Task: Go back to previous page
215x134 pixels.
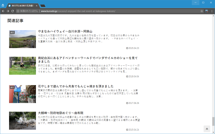Action: pos(3,11)
